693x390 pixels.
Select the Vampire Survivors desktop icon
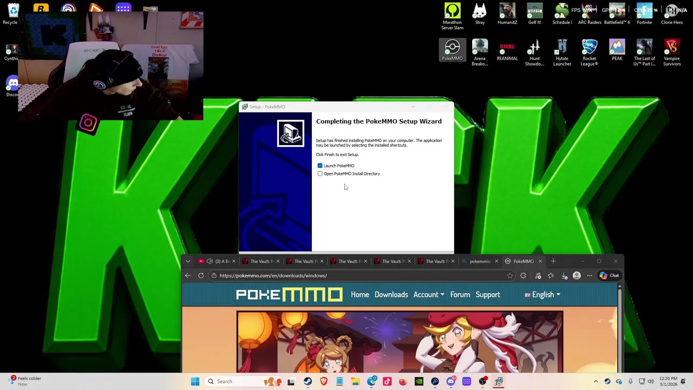point(672,53)
